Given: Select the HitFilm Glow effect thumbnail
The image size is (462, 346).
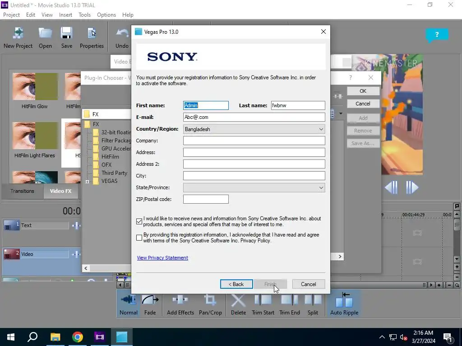Looking at the screenshot, I should pyautogui.click(x=34, y=86).
